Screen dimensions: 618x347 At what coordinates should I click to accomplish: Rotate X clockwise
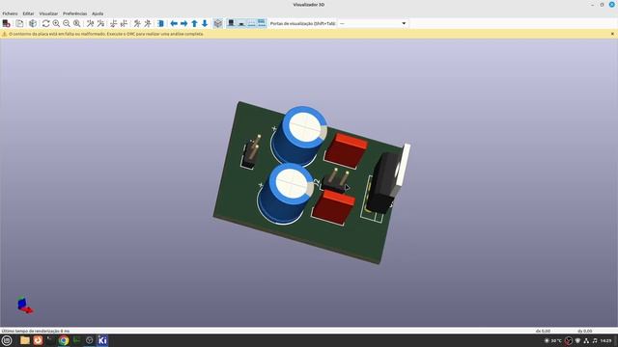[x=90, y=23]
